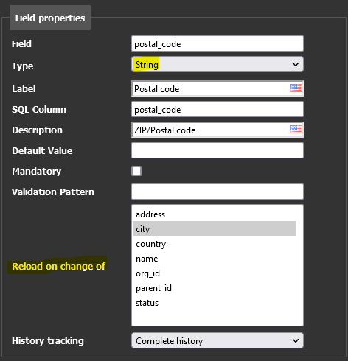Open the Type dropdown showing String
The width and height of the screenshot is (348, 361).
[217, 64]
